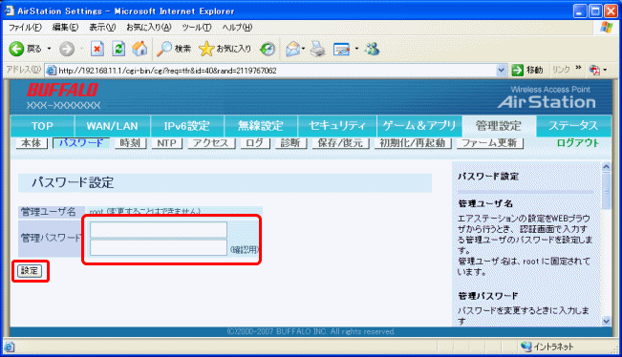
Task: Open the 本体 sub-tab
Action: pos(32,142)
